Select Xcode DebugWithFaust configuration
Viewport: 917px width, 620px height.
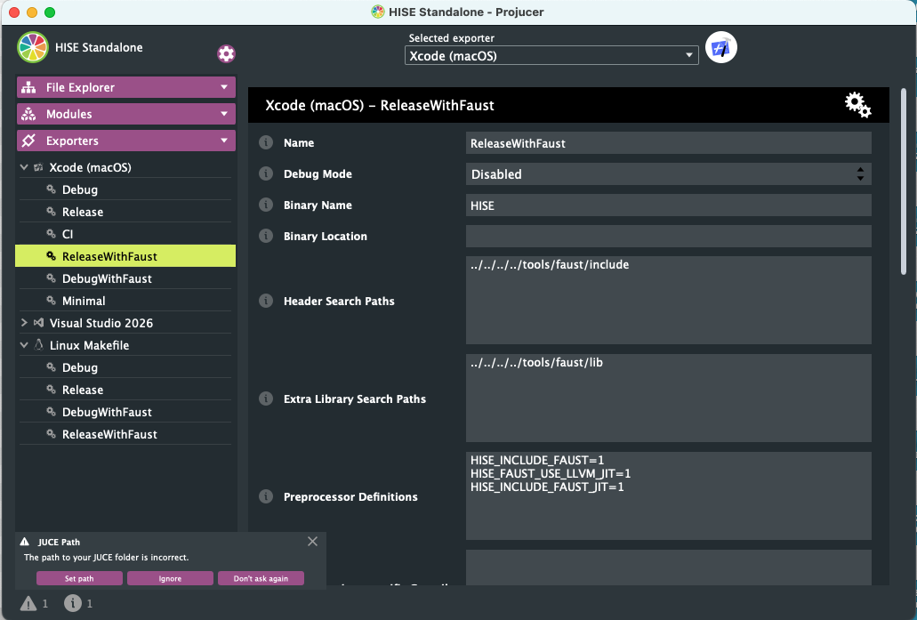pyautogui.click(x=125, y=278)
